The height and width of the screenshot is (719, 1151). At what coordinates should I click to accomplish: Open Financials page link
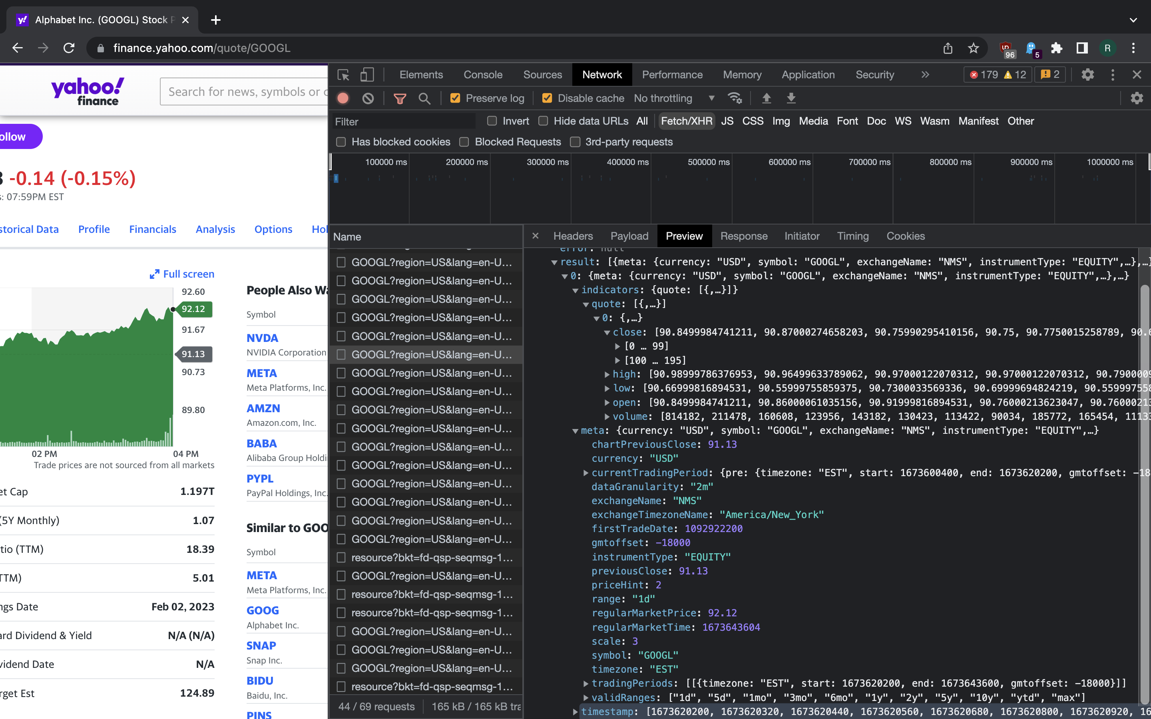pos(153,229)
